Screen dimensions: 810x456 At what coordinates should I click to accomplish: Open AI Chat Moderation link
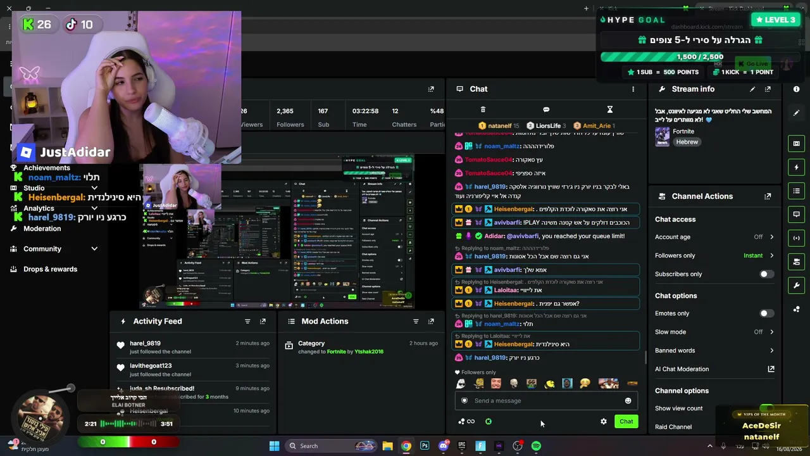tap(714, 369)
